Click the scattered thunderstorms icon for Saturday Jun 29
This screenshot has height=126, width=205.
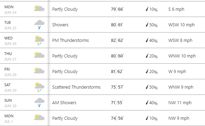39,87
